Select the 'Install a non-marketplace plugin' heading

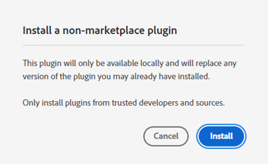pos(100,30)
